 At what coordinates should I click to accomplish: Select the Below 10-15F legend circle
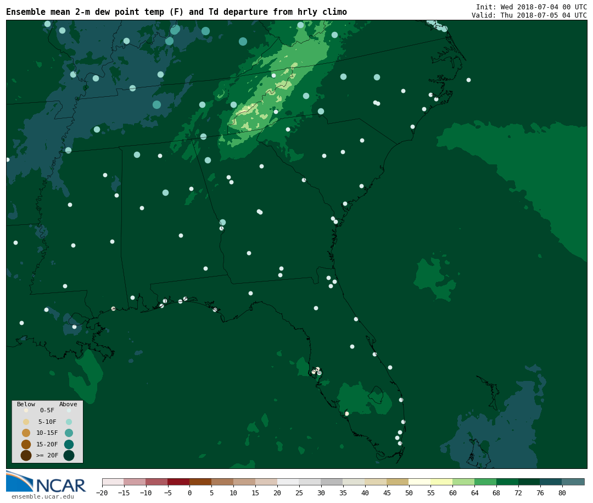(x=26, y=433)
